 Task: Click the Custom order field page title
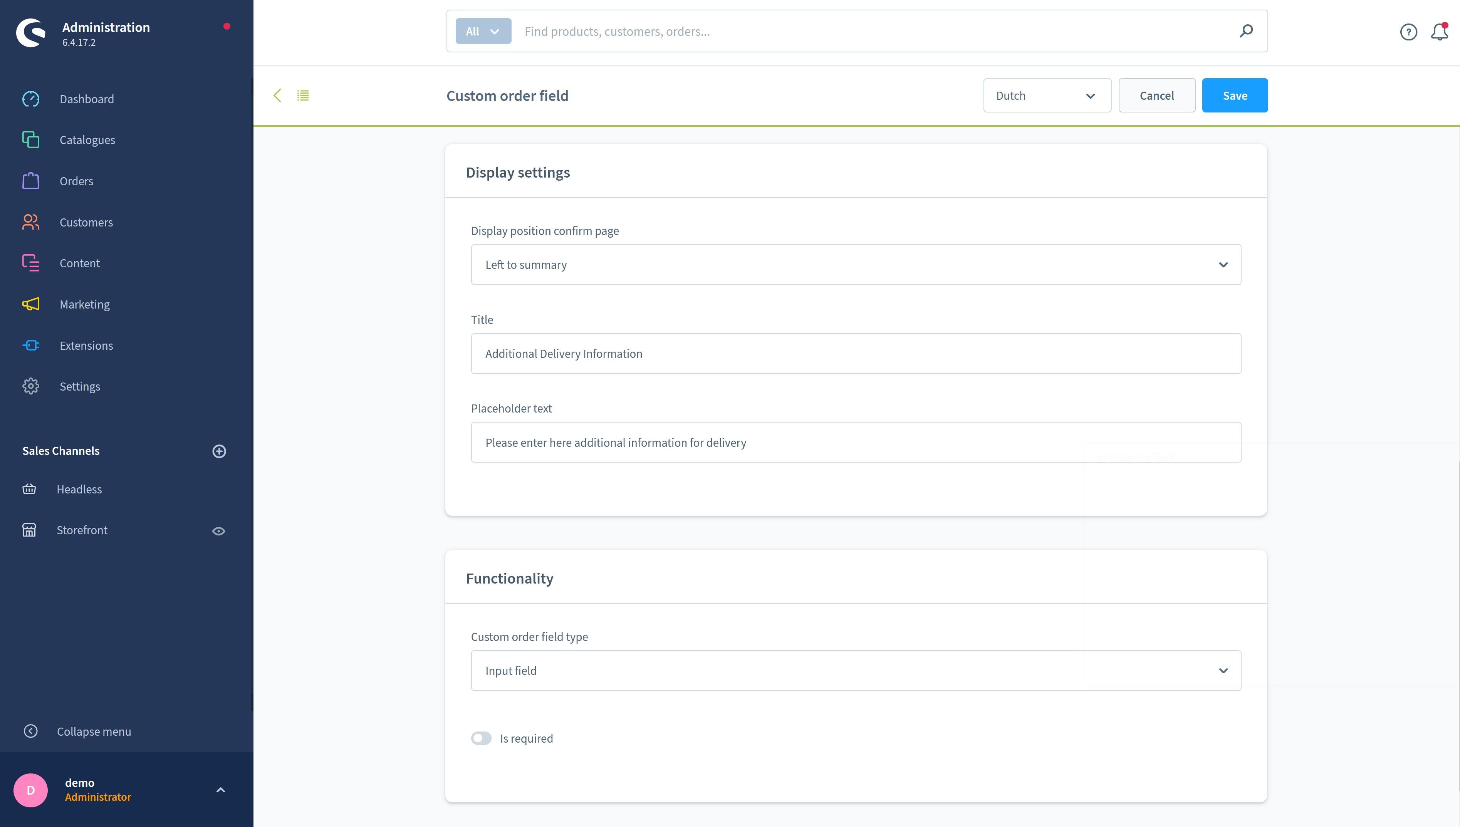[x=507, y=96]
